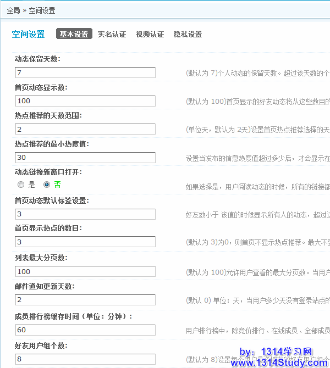Select the 否 radio button
This screenshot has height=368, width=330.
pyautogui.click(x=47, y=185)
